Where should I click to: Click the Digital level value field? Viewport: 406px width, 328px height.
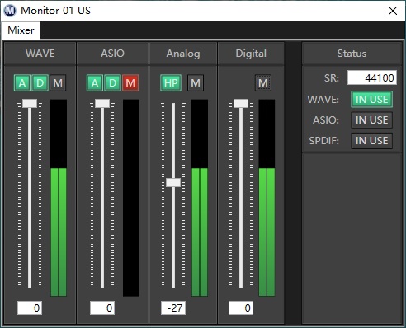click(241, 307)
